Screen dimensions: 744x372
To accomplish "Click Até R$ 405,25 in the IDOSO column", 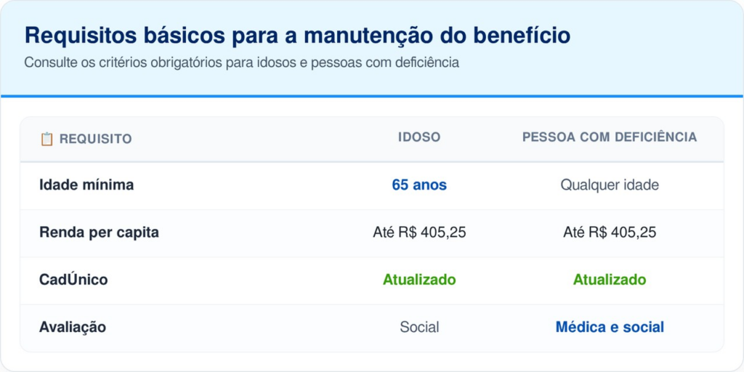I will click(419, 232).
